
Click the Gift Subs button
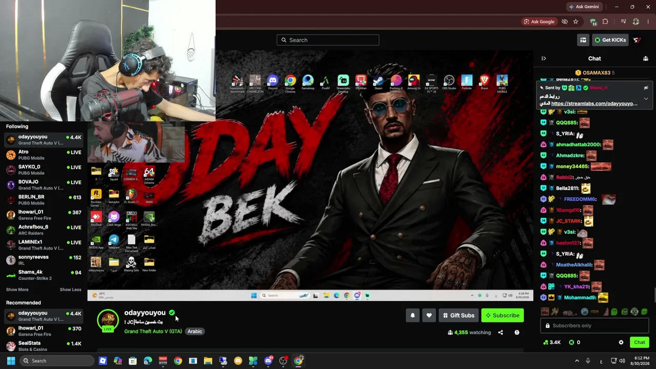(x=459, y=315)
